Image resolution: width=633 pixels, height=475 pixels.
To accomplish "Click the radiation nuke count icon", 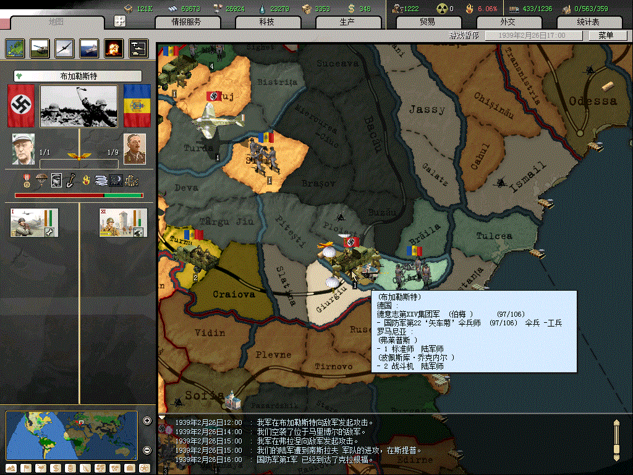I will [443, 9].
